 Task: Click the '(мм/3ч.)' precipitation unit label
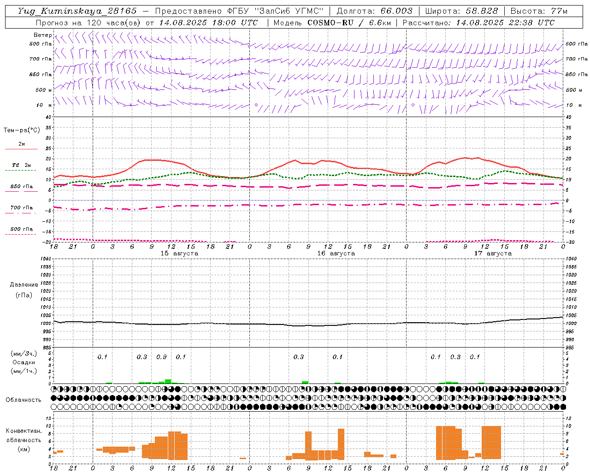[24, 354]
